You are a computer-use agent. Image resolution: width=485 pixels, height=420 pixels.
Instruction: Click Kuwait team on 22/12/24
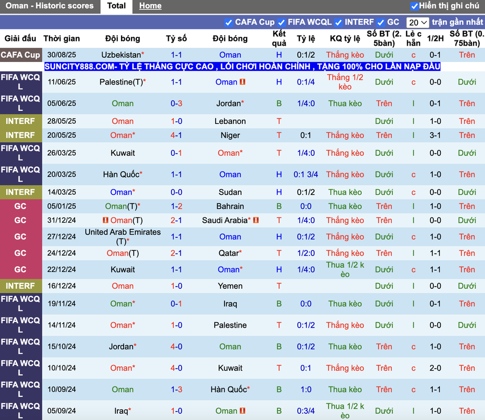[x=123, y=270]
